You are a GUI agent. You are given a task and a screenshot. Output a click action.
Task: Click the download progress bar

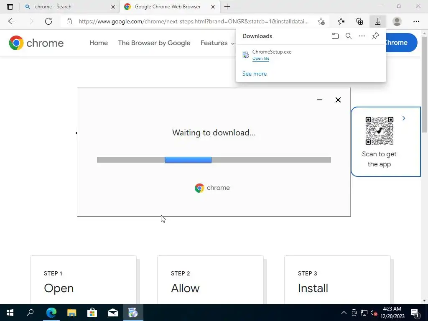click(214, 160)
